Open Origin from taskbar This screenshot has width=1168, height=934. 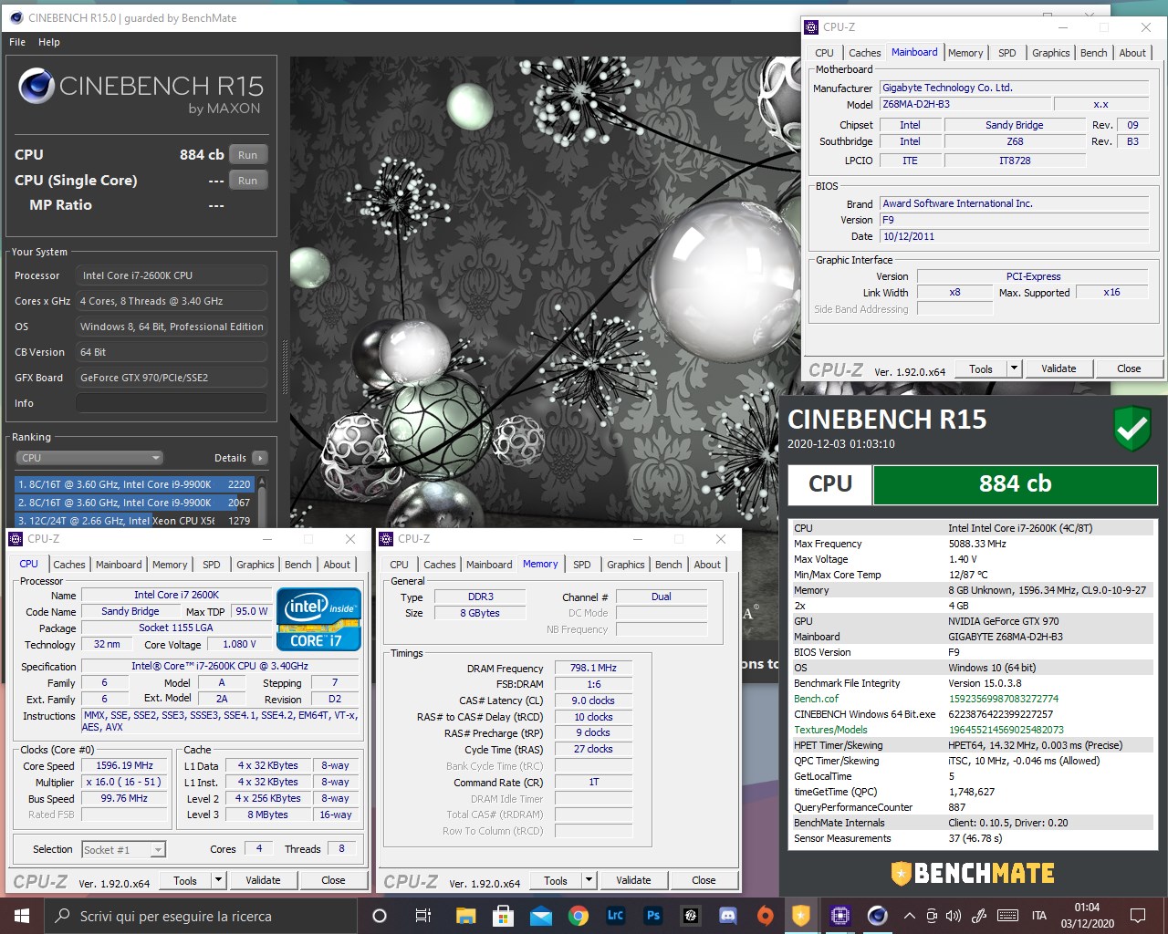point(765,916)
